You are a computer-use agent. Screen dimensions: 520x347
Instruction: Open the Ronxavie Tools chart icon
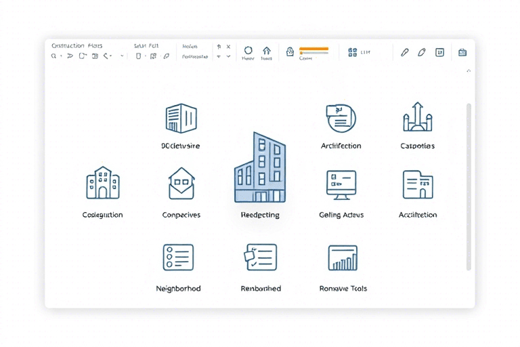click(343, 258)
